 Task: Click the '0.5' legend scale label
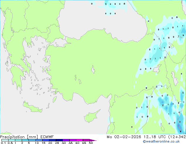10,143
